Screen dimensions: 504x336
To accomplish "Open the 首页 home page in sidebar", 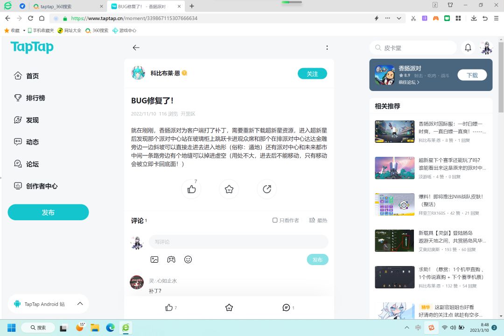I will (x=26, y=76).
